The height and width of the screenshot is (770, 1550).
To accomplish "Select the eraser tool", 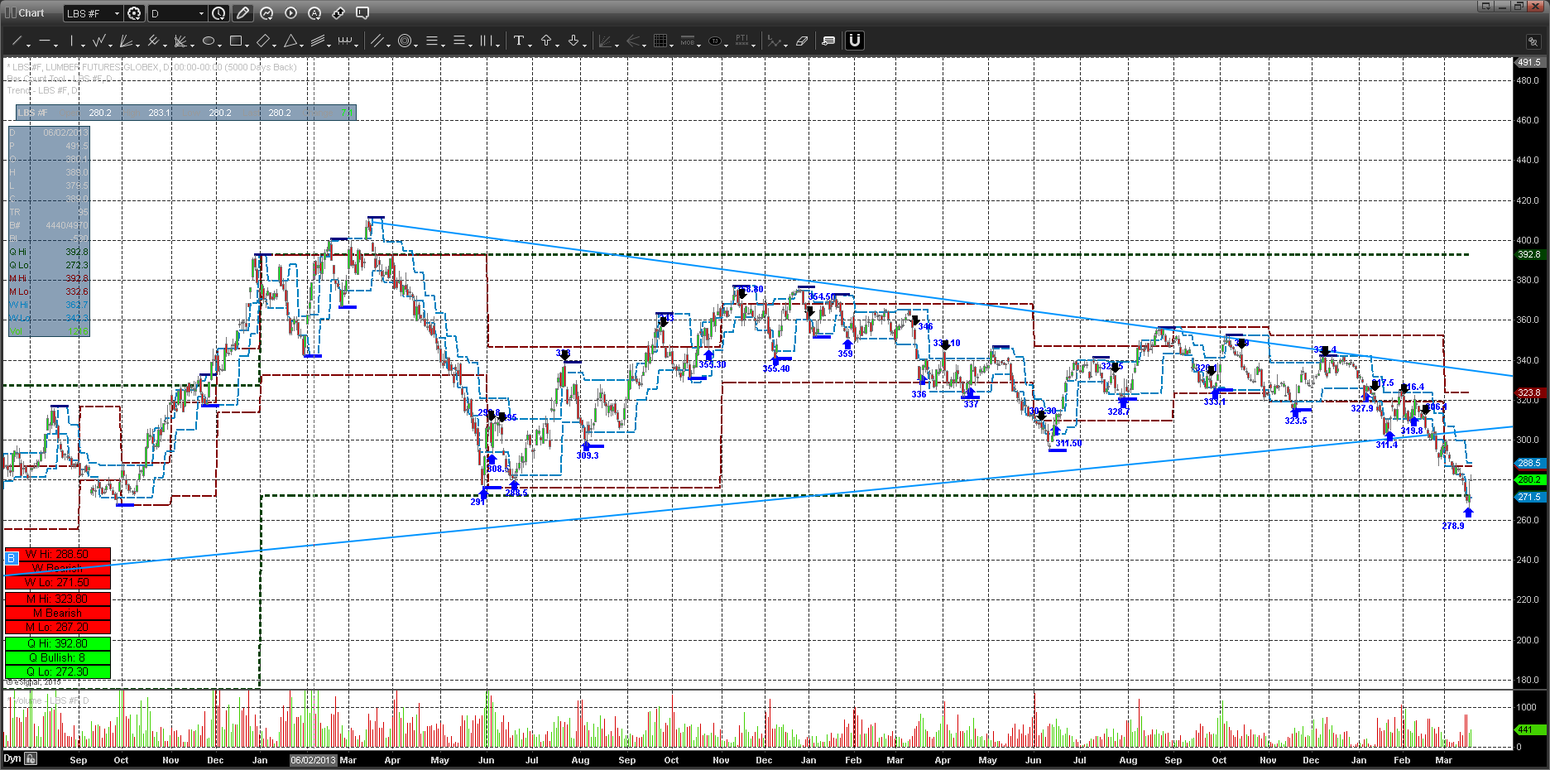I will [x=801, y=41].
